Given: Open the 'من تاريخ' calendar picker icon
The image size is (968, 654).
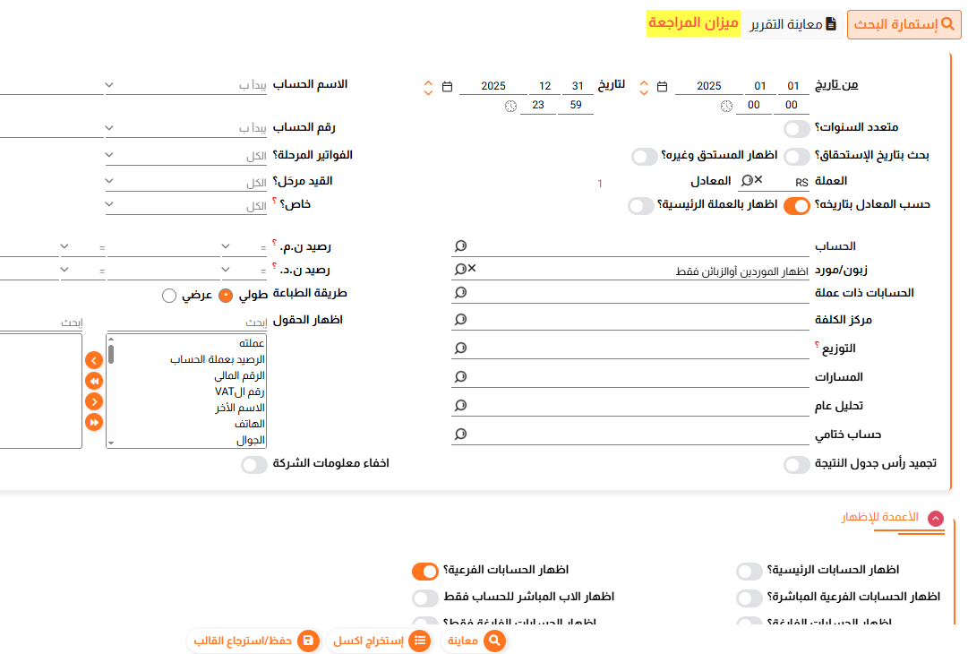Looking at the screenshot, I should click(x=662, y=87).
